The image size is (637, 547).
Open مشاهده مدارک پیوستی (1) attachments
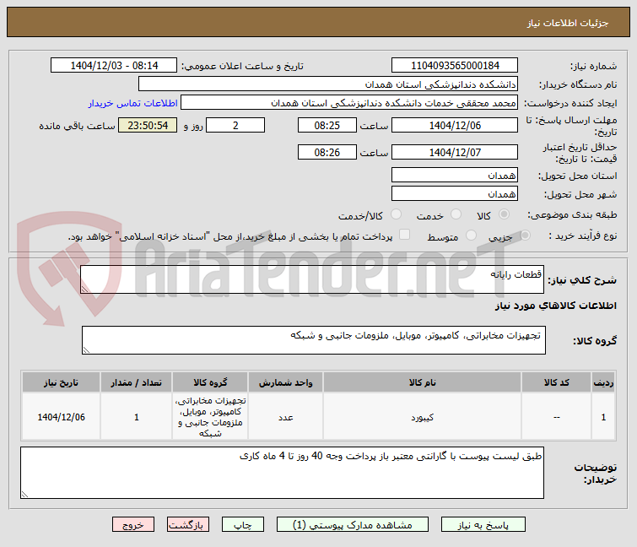pyautogui.click(x=352, y=524)
